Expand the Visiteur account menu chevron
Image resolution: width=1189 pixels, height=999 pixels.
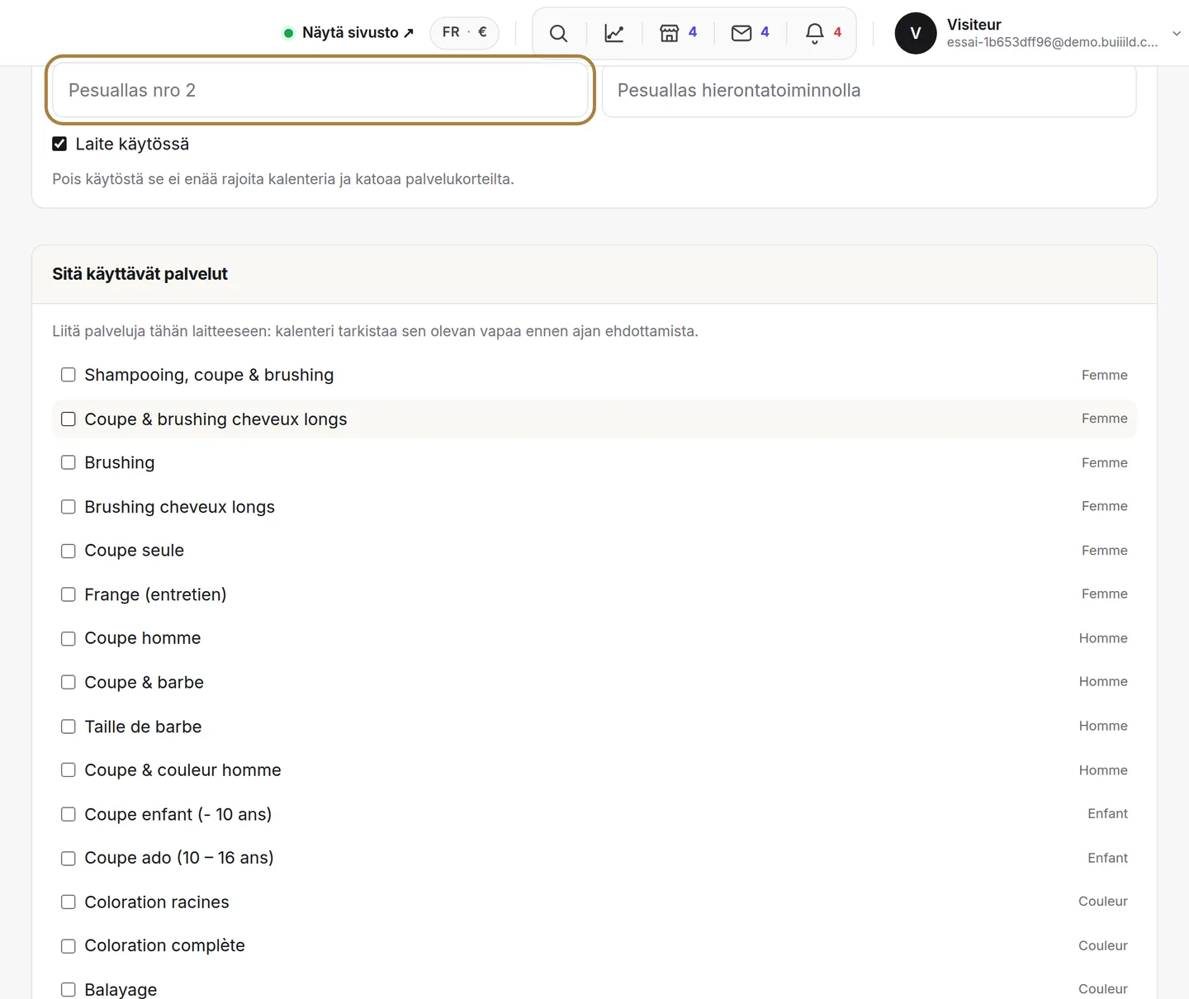(1177, 33)
